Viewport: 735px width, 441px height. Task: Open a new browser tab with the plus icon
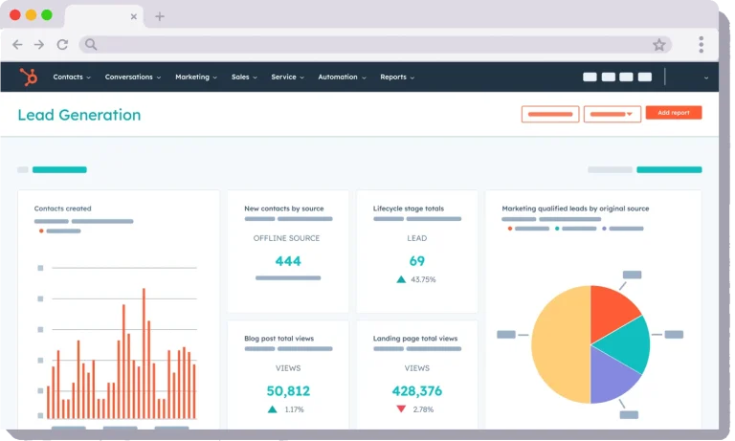[160, 16]
